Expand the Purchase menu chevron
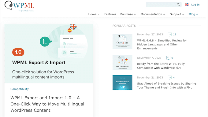 (x=135, y=14)
